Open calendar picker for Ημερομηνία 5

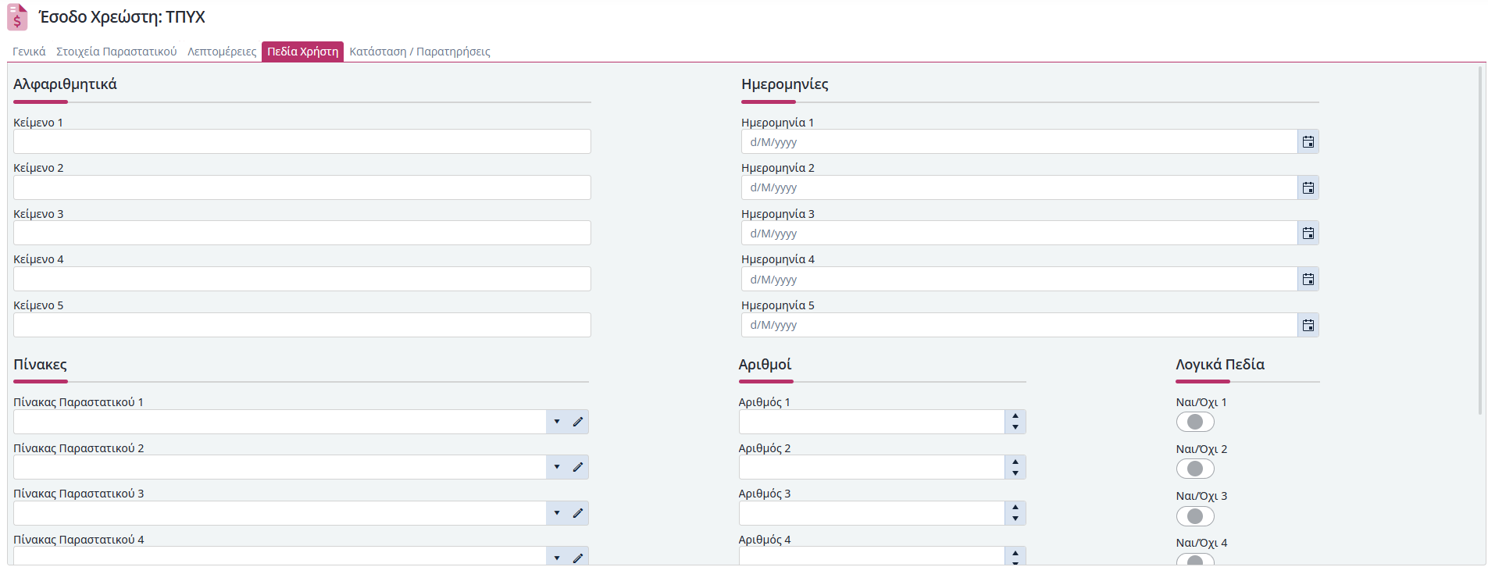(1308, 325)
